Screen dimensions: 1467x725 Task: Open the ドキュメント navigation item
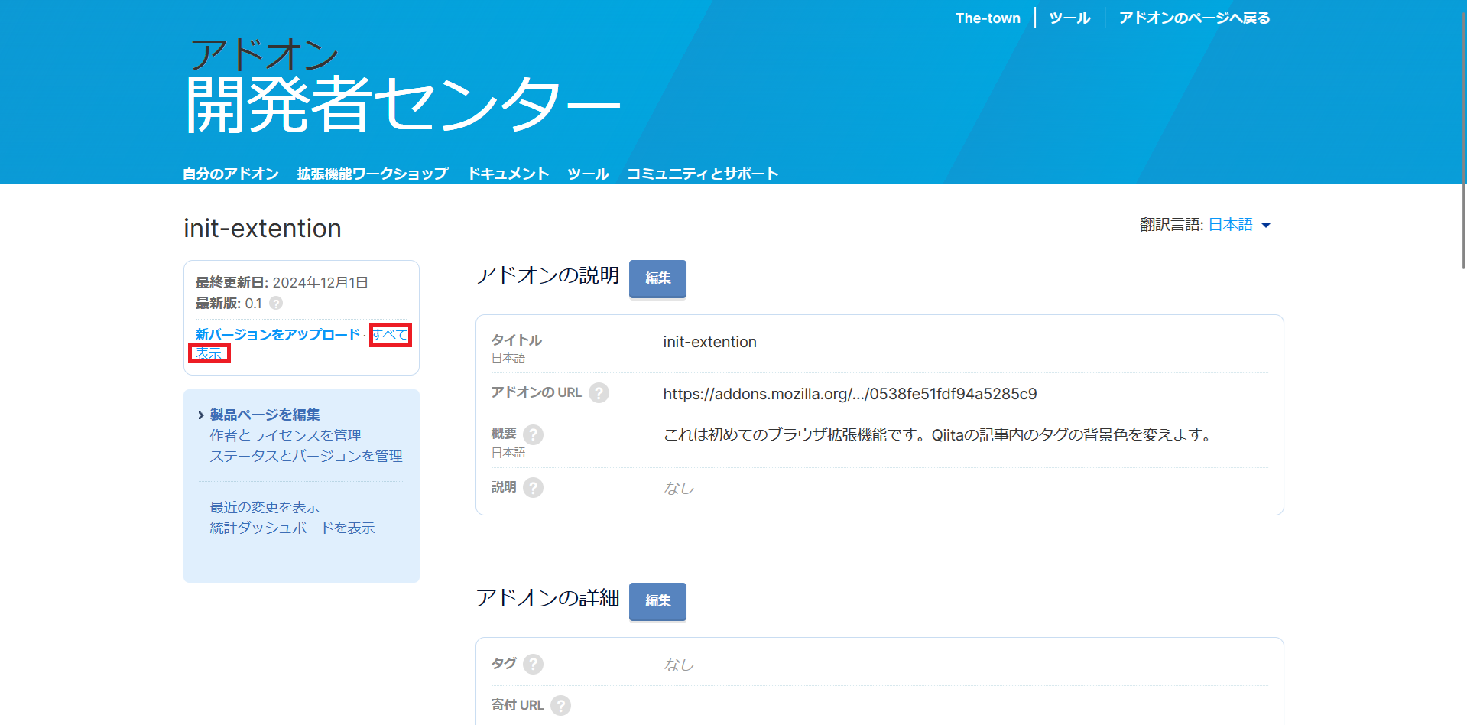click(x=508, y=173)
